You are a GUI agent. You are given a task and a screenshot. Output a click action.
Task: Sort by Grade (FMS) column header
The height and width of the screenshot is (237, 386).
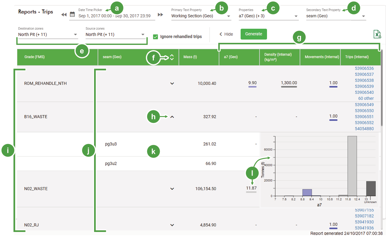click(57, 57)
